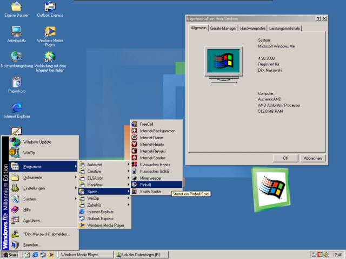Open Internet Explorer desktop icon
Screen dimensions: 346x259
(17, 110)
